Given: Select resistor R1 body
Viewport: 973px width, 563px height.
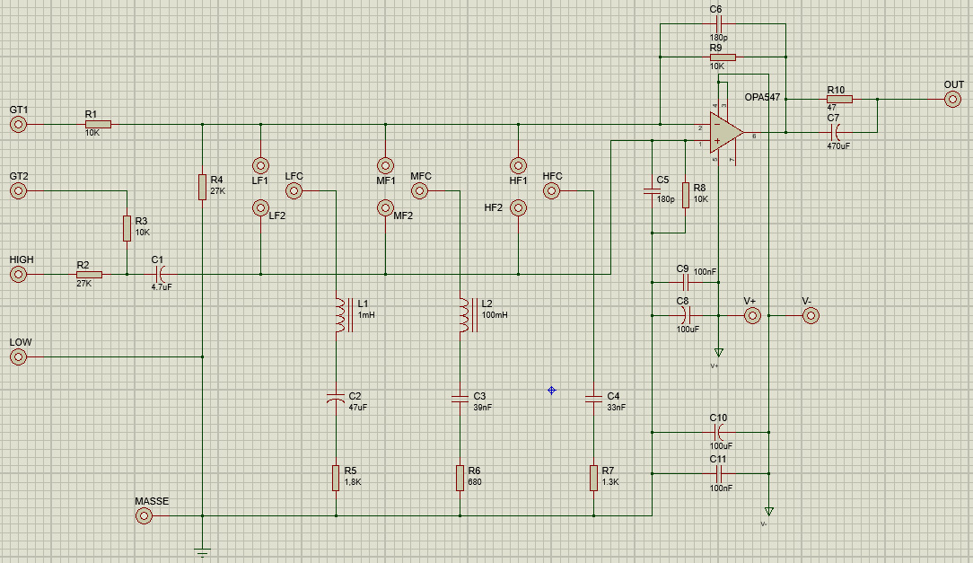Looking at the screenshot, I should [x=98, y=125].
